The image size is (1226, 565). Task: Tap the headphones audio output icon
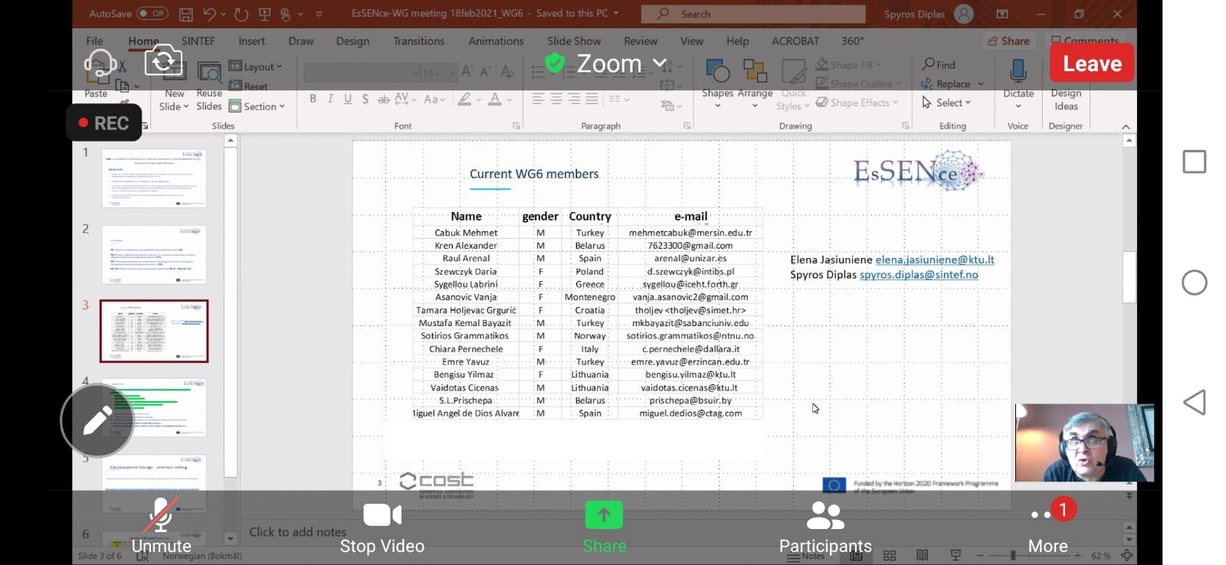point(100,64)
